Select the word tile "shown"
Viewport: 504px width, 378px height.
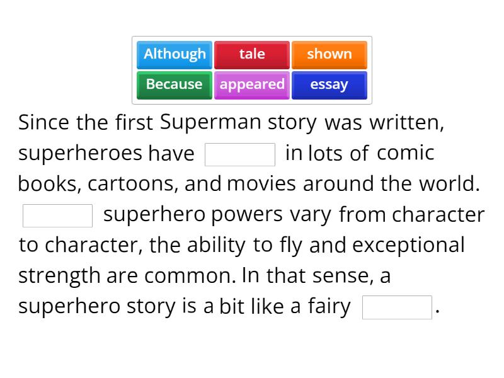point(329,54)
